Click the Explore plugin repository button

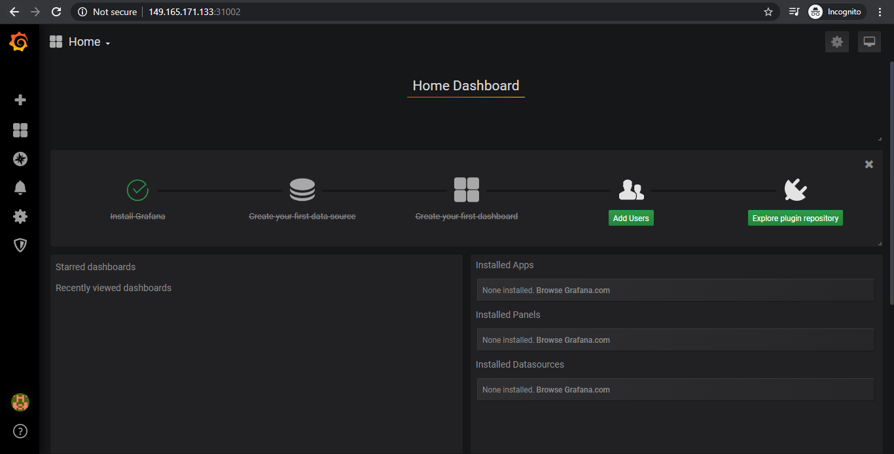pyautogui.click(x=795, y=218)
